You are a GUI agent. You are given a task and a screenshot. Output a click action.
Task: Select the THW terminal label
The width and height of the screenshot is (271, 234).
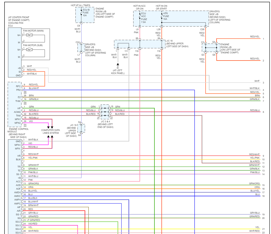tap(18, 101)
